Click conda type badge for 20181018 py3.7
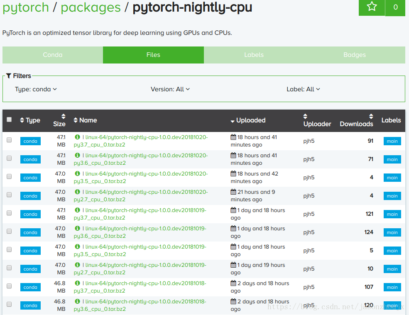This screenshot has height=315, width=409. pyautogui.click(x=30, y=287)
